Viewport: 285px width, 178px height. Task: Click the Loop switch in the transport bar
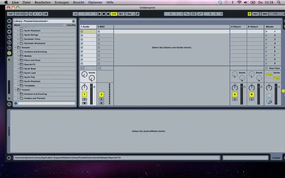(x=193, y=14)
